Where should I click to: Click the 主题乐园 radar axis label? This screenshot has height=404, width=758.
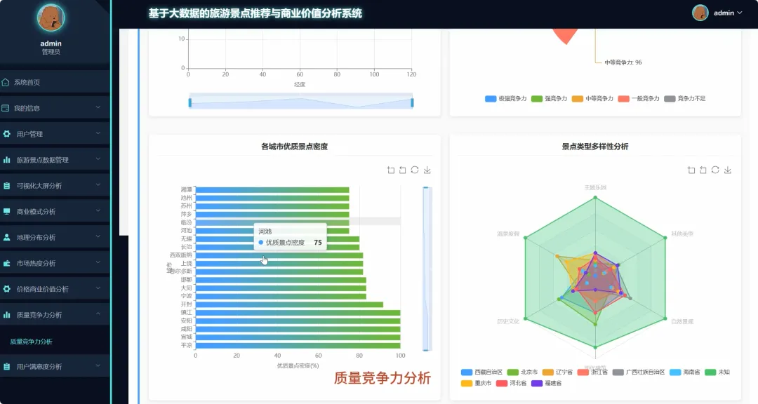tap(595, 187)
